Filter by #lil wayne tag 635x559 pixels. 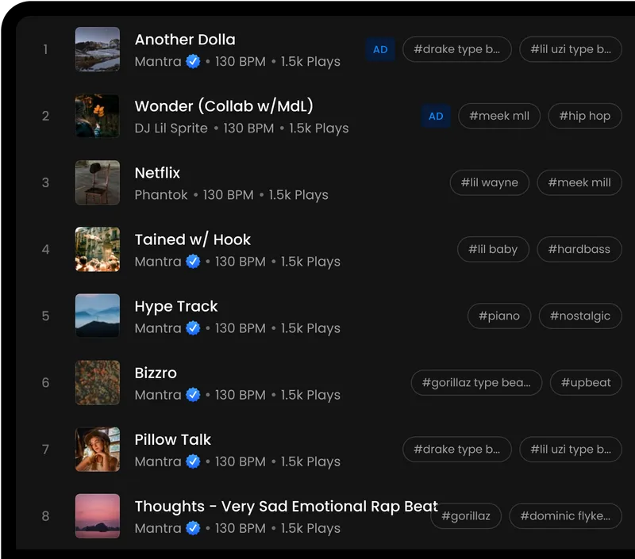tap(489, 182)
